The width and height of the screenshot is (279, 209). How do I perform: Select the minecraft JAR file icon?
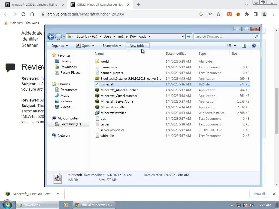(97, 84)
